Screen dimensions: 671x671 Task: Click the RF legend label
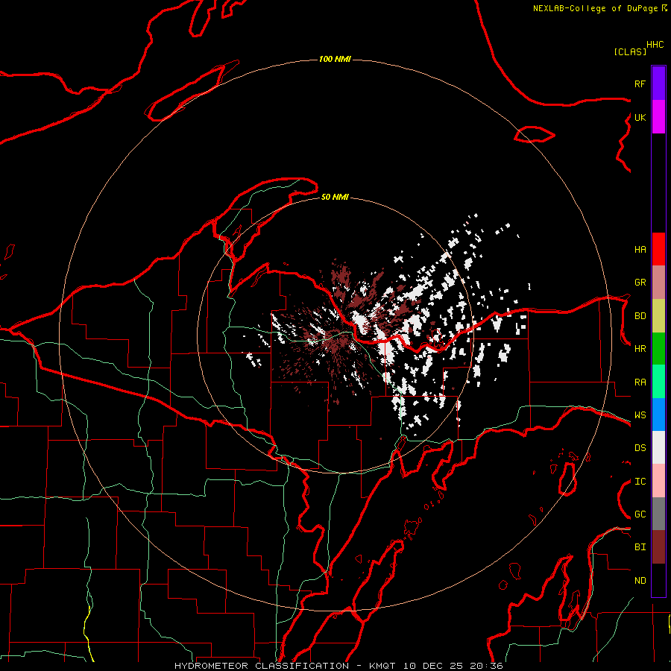[640, 84]
